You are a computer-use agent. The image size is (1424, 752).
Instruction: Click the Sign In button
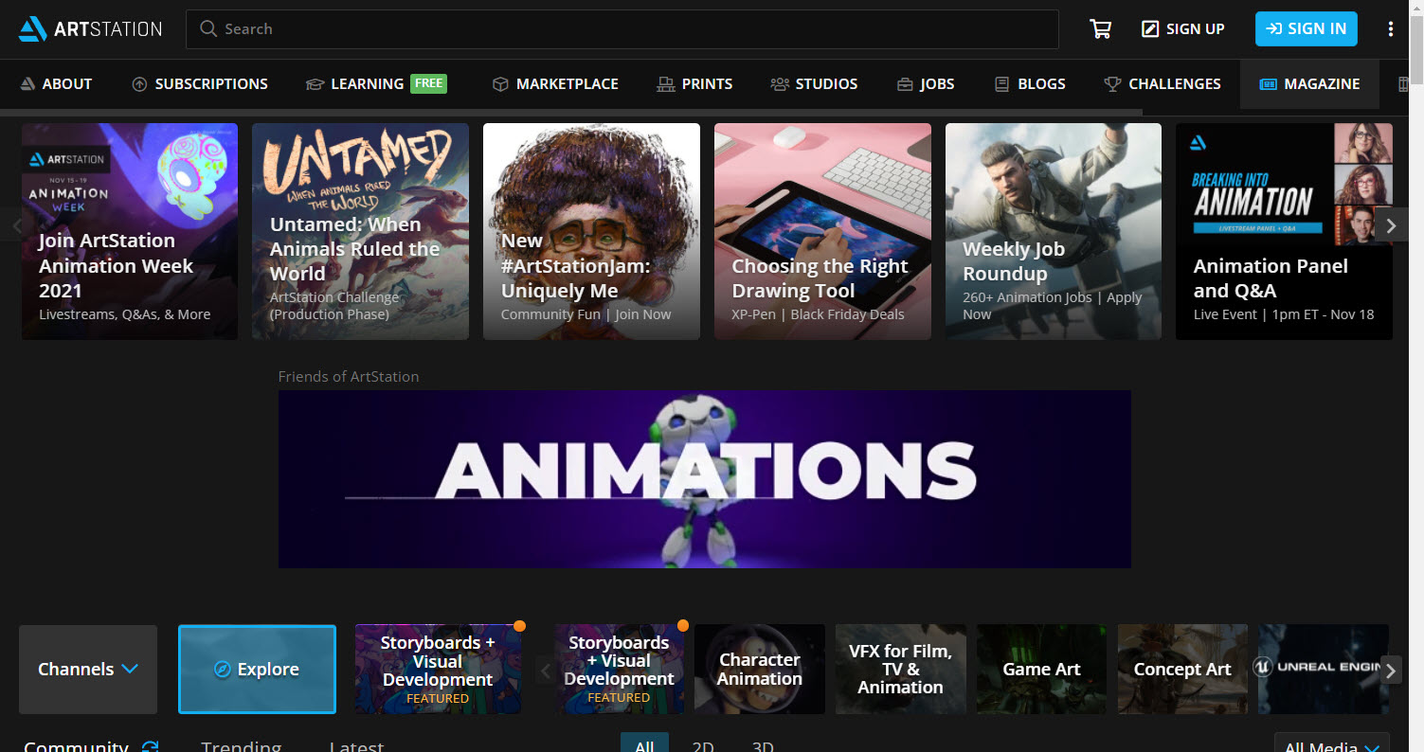click(x=1307, y=28)
